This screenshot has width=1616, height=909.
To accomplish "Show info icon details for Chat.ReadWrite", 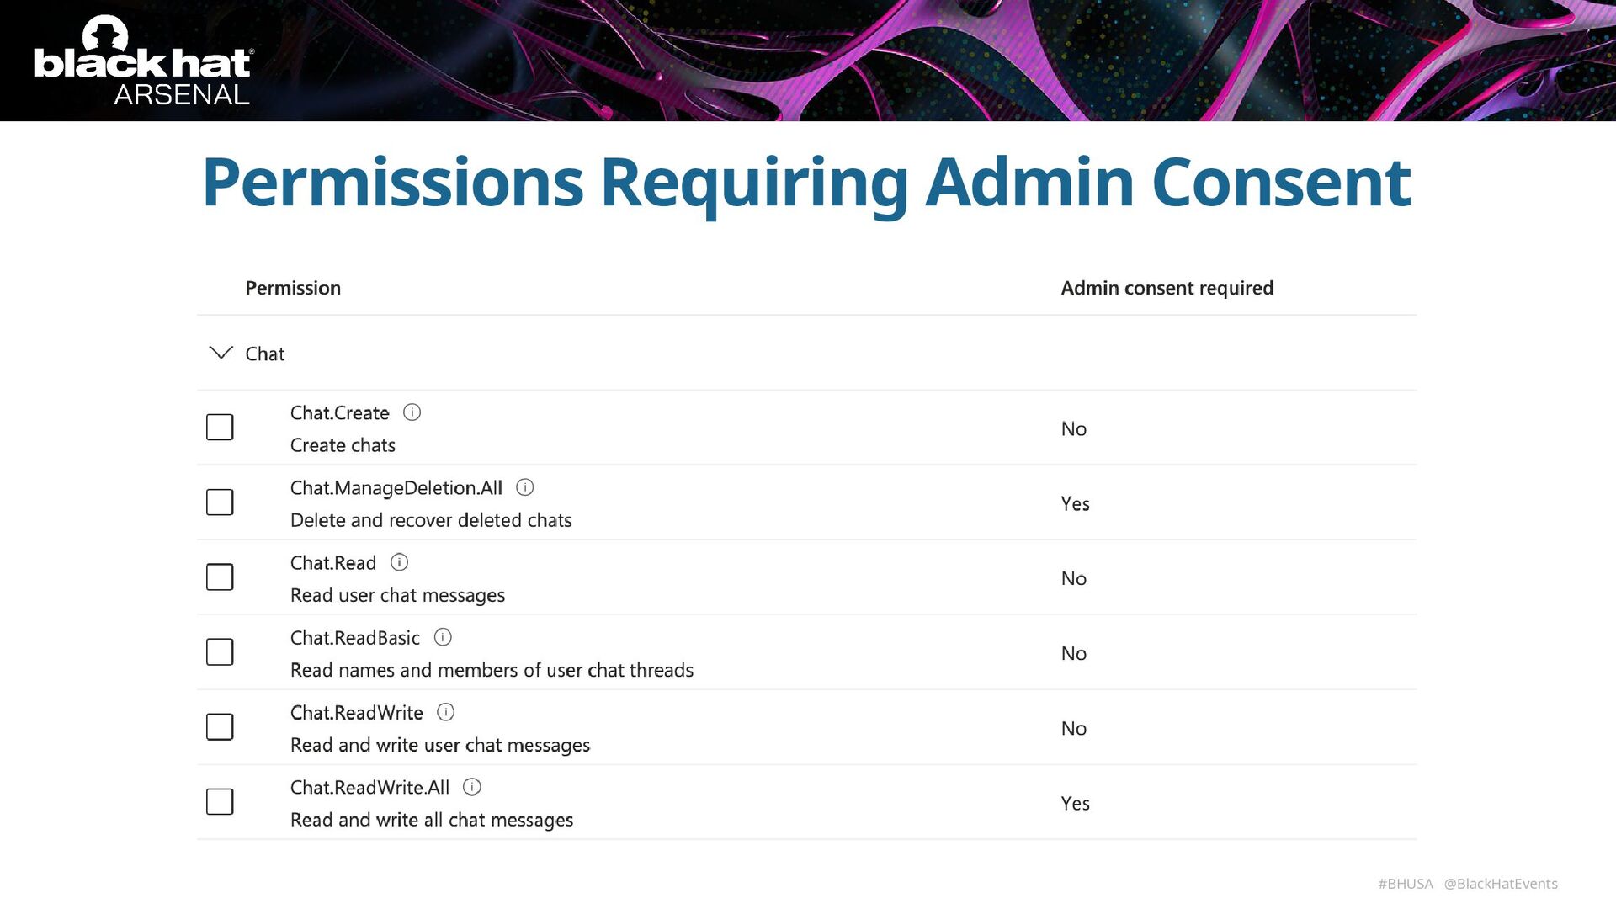I will (x=446, y=712).
